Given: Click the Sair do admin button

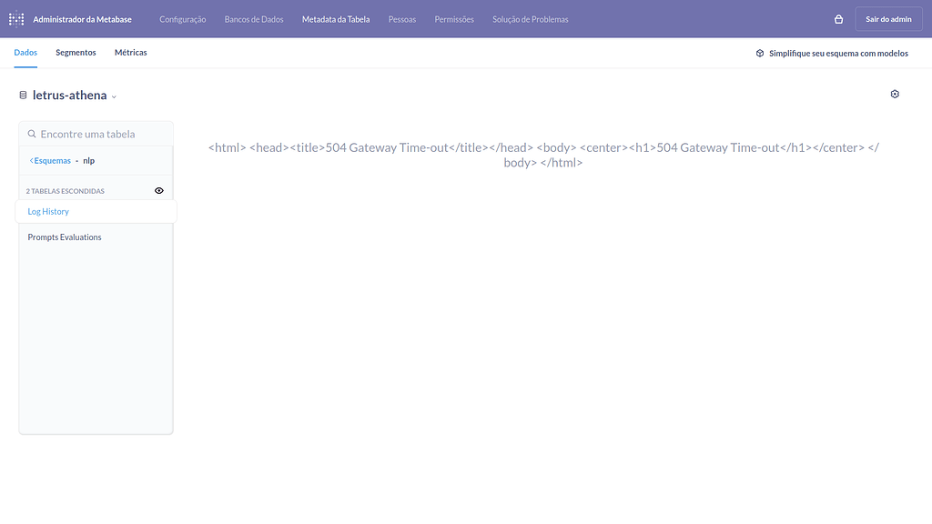Looking at the screenshot, I should tap(888, 17).
